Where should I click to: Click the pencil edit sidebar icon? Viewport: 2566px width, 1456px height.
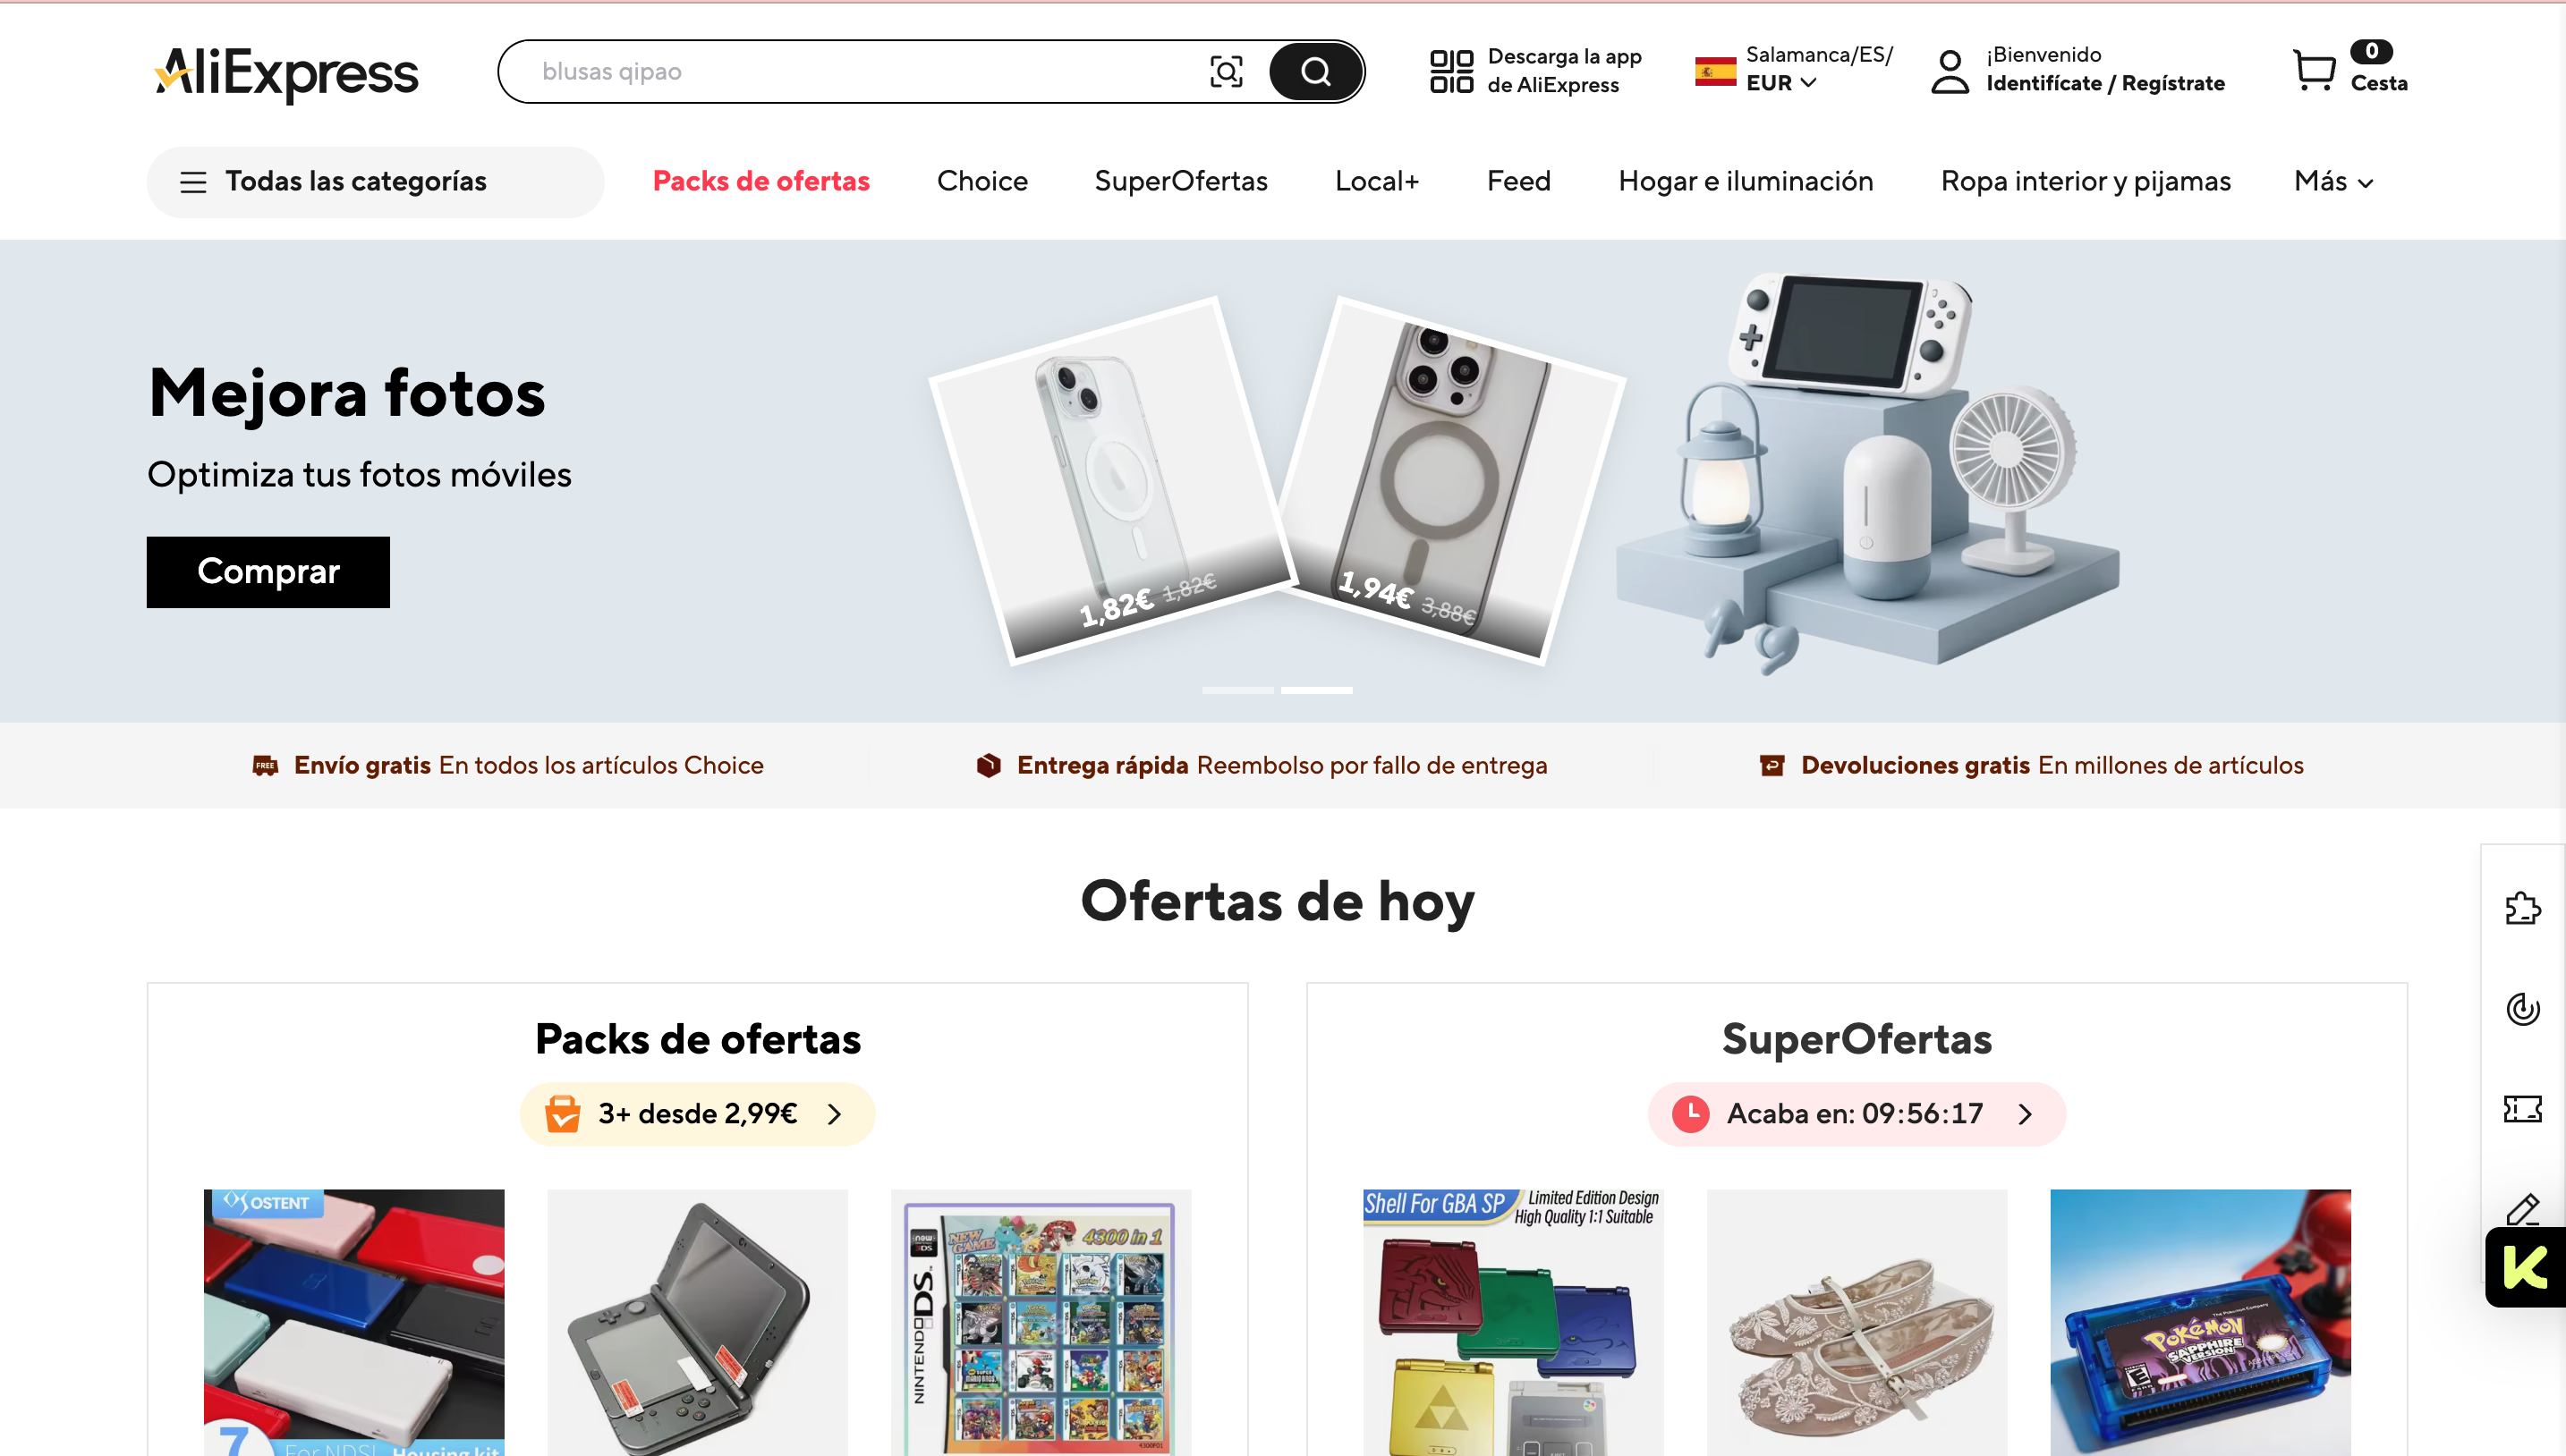pos(2522,1208)
